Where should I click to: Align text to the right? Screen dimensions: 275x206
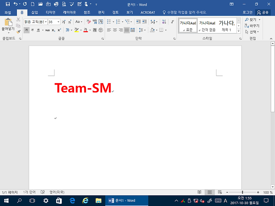121,30
